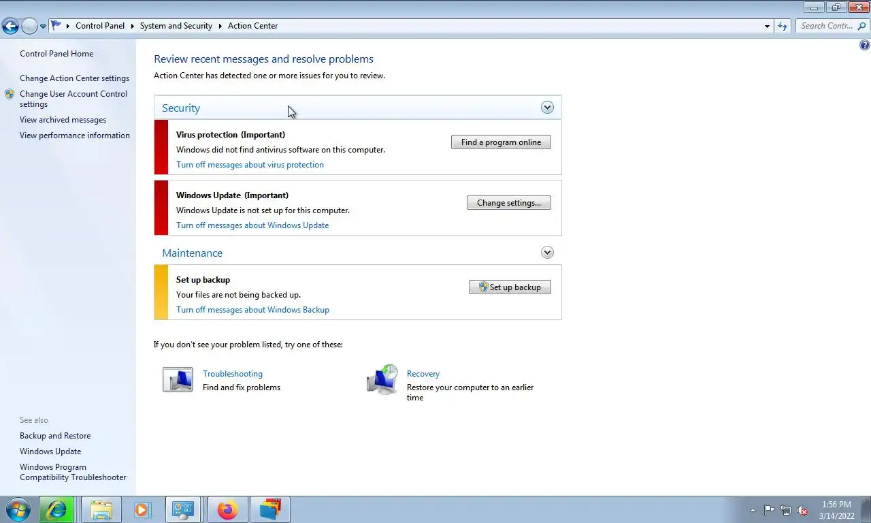The width and height of the screenshot is (871, 523).
Task: Click the refresh button in address bar
Action: coord(783,26)
